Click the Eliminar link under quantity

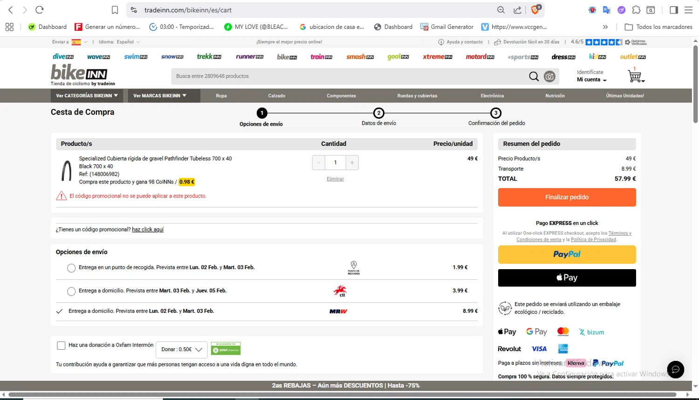(x=335, y=179)
